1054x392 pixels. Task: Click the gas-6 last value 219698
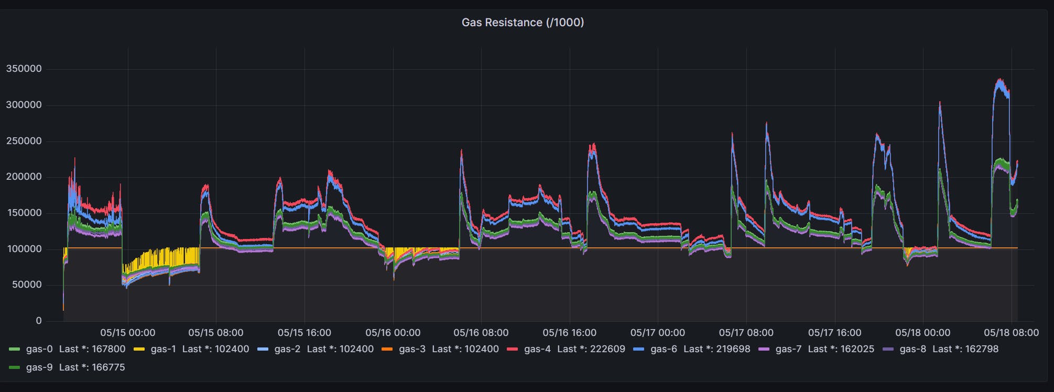(x=733, y=349)
